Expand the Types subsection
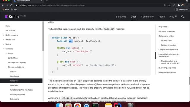 tap(6, 53)
